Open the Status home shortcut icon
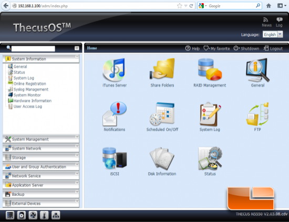 [x=210, y=158]
